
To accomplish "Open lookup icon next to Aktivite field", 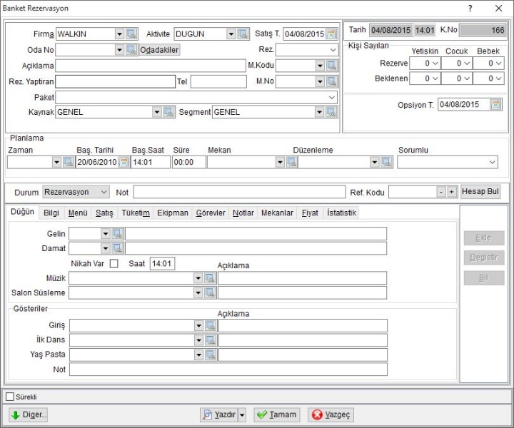I will [243, 34].
